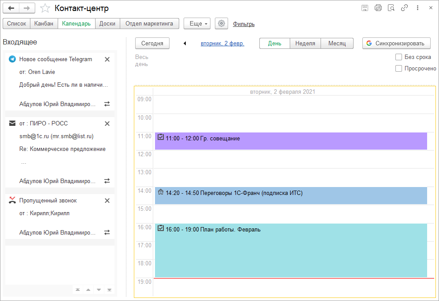Expand the Еще dropdown menu
Image resolution: width=439 pixels, height=301 pixels.
(x=198, y=23)
